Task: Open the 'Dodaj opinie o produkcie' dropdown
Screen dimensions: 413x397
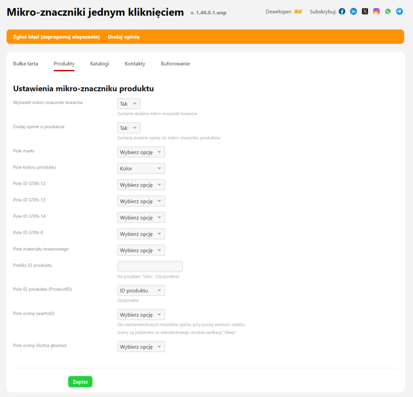Action: pyautogui.click(x=128, y=127)
